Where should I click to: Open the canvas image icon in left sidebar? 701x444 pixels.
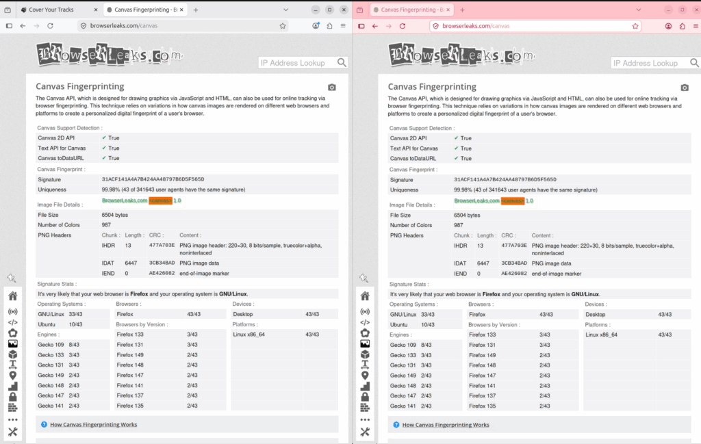(x=12, y=343)
